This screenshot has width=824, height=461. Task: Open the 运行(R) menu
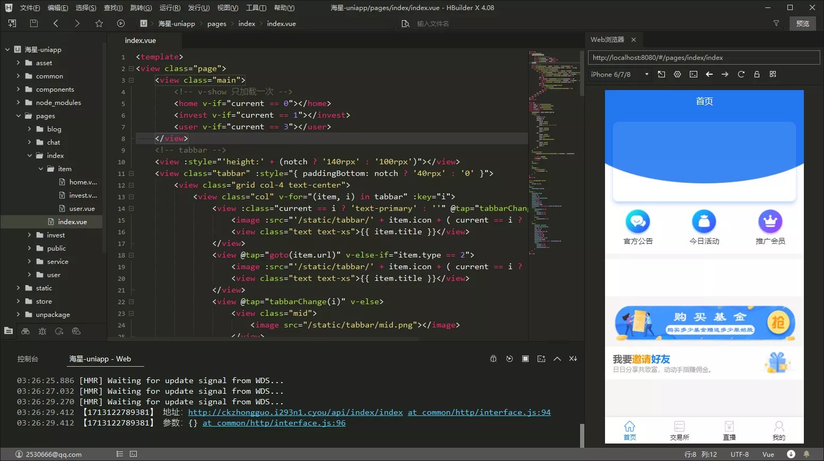pos(170,8)
